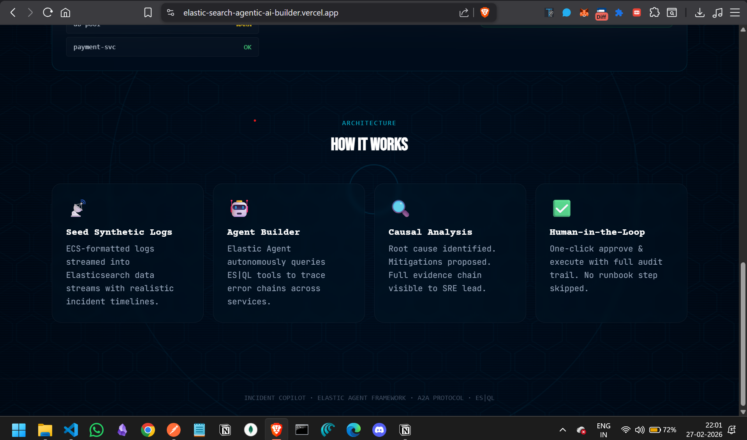Image resolution: width=747 pixels, height=440 pixels.
Task: Open the Windows Start menu
Action: coord(19,430)
